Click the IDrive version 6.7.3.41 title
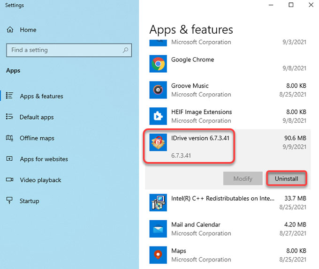 tap(200, 138)
